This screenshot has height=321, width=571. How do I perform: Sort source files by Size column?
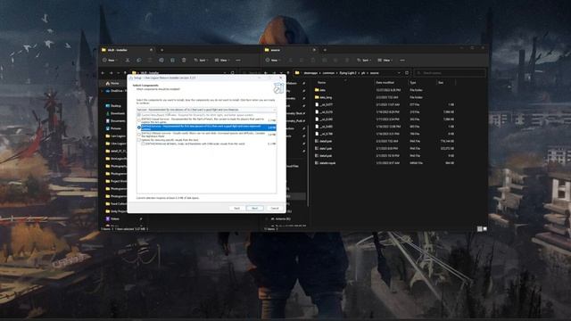coord(441,83)
